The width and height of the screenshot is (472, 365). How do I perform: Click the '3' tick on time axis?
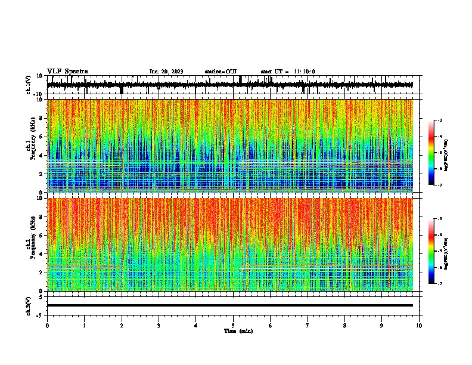pyautogui.click(x=159, y=326)
